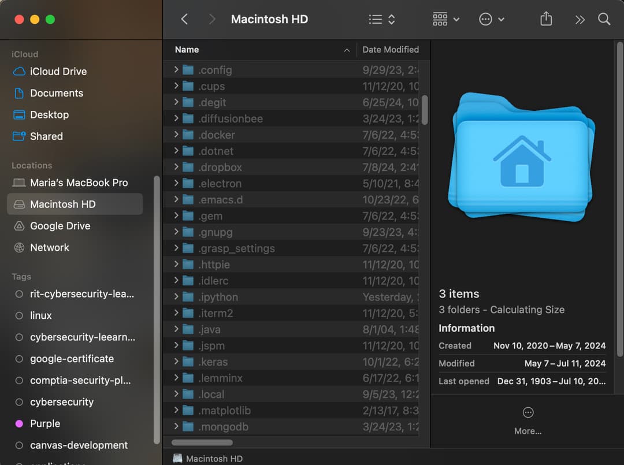Expand the chevron next to the share menu
This screenshot has width=624, height=465.
pos(580,19)
